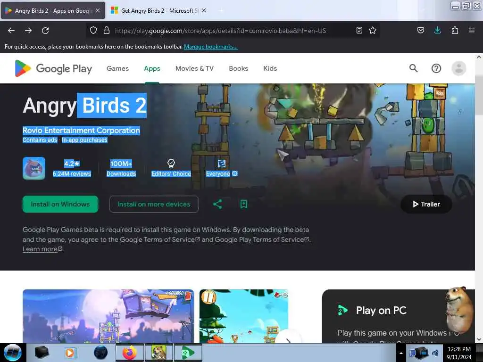Click the Everyone content rating label
The width and height of the screenshot is (483, 362).
pos(218,173)
